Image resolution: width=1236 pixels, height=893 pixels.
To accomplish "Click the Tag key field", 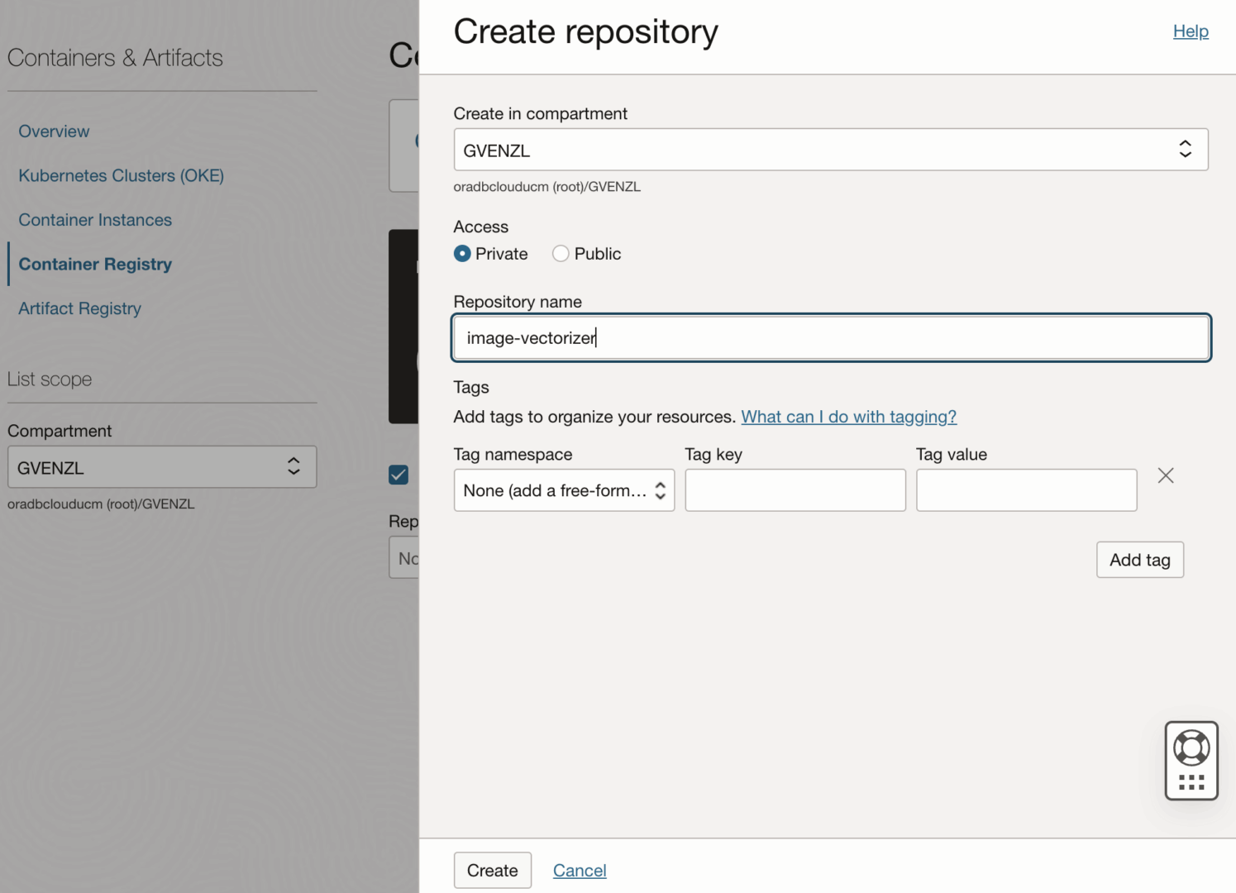I will point(795,489).
